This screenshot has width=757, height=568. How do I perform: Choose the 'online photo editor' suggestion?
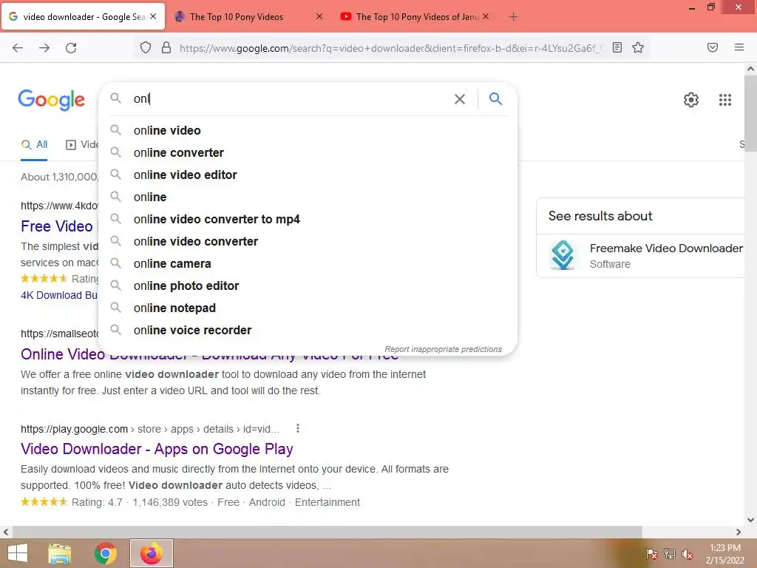tap(308, 286)
